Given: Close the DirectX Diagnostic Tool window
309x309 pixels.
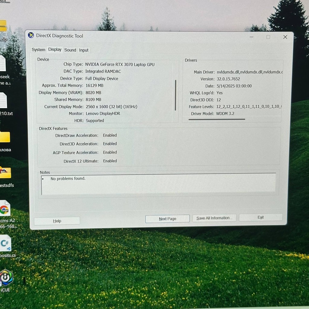Looking at the screenshot, I should [x=285, y=37].
